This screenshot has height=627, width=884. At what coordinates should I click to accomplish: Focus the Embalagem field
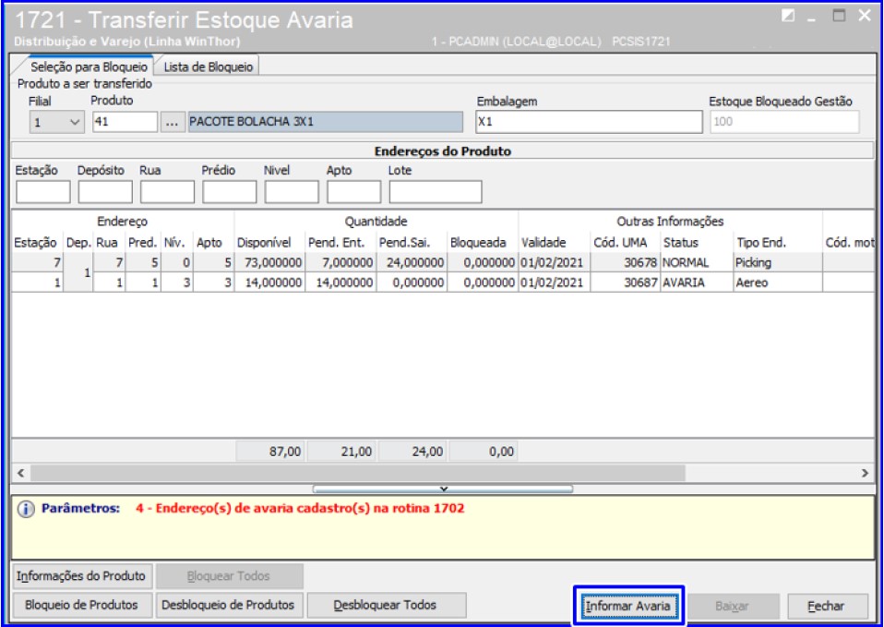(589, 122)
